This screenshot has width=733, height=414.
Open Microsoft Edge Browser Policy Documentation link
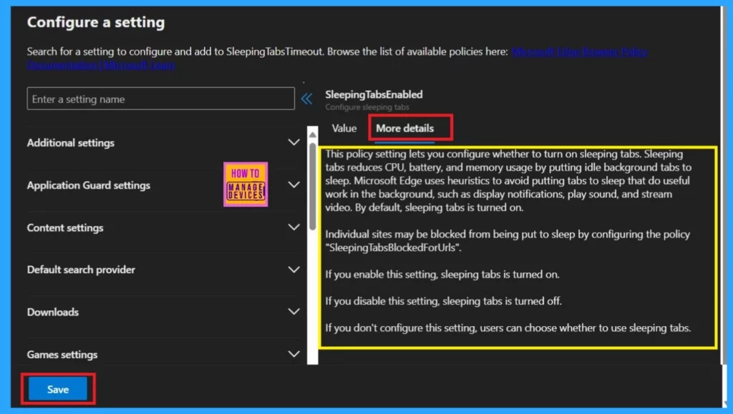pos(579,51)
